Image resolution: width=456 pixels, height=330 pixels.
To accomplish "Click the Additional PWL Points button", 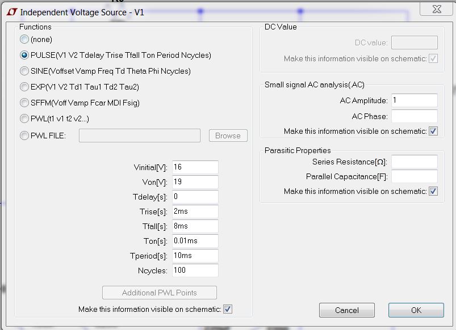I will [160, 293].
